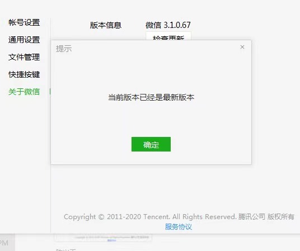Click the 提示 dialog title
Viewport: 300px width, 251px height.
pos(64,49)
